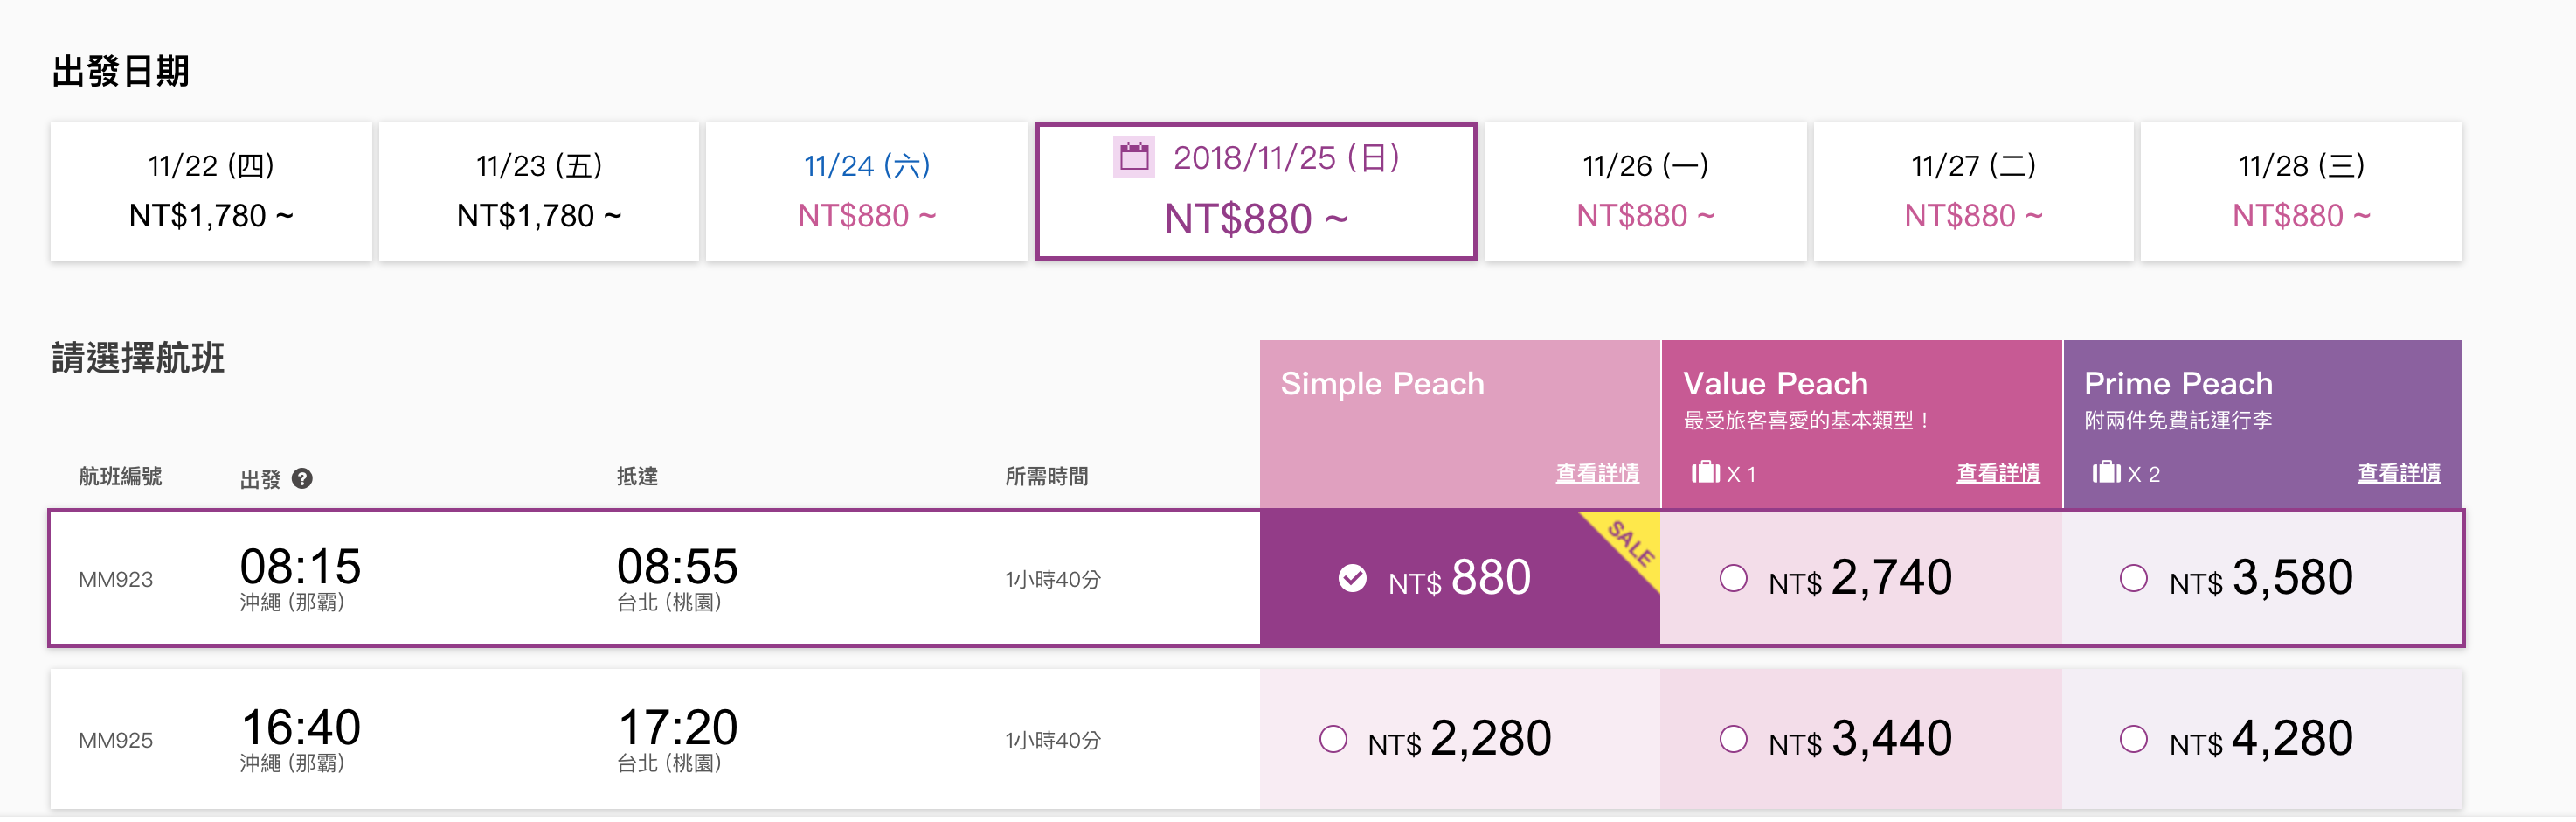Click the checked mark icon beside NT$ 880
This screenshot has width=2576, height=822.
point(1352,579)
